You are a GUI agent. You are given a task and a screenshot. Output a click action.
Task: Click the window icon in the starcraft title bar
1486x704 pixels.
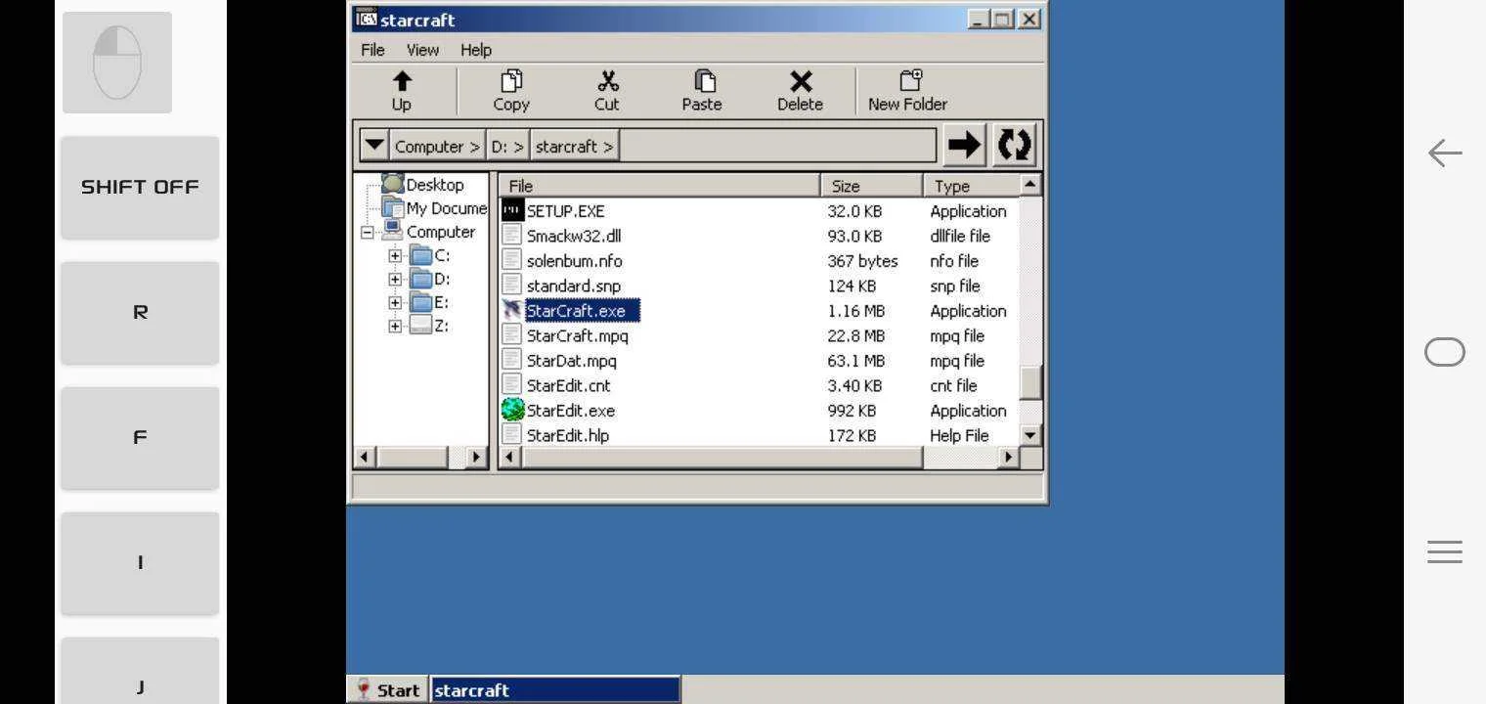(367, 19)
